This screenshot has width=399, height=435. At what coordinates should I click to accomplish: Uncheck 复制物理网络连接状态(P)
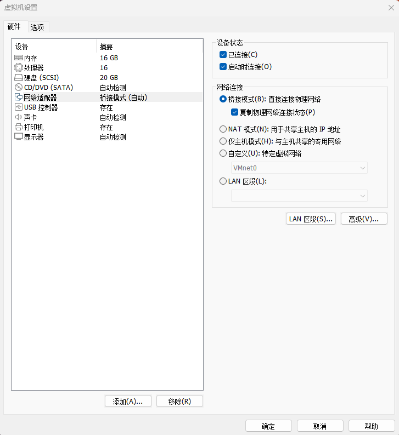tap(234, 112)
